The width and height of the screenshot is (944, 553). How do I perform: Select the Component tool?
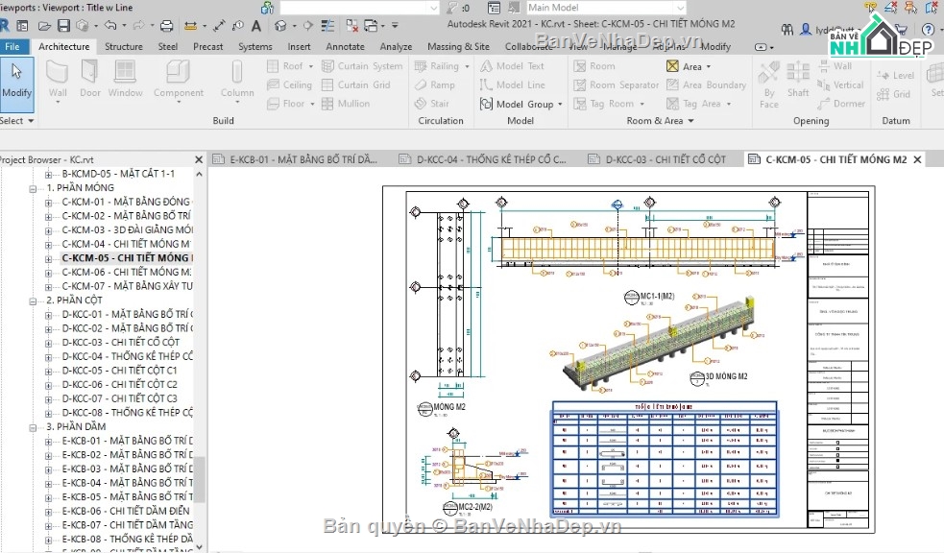pyautogui.click(x=179, y=80)
